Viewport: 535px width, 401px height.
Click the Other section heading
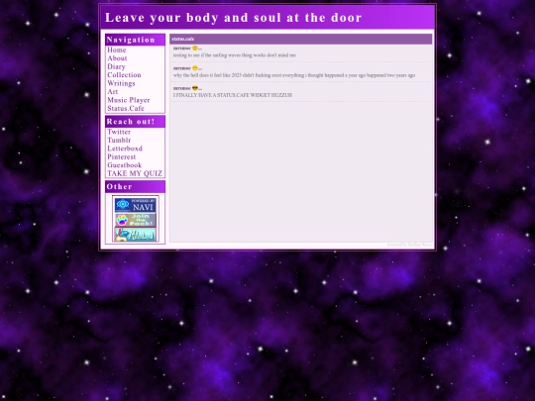pos(119,186)
